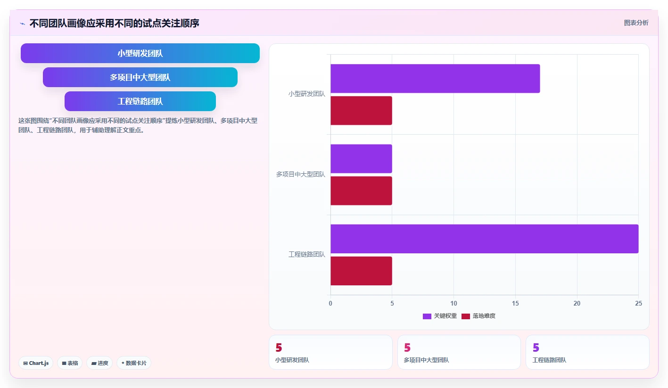
Task: Click purple 关键权重 bar for 小型研发团队
Action: click(435, 79)
